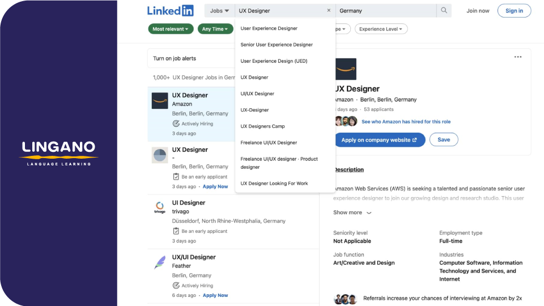Expand description with Show more
The width and height of the screenshot is (544, 306).
click(352, 212)
